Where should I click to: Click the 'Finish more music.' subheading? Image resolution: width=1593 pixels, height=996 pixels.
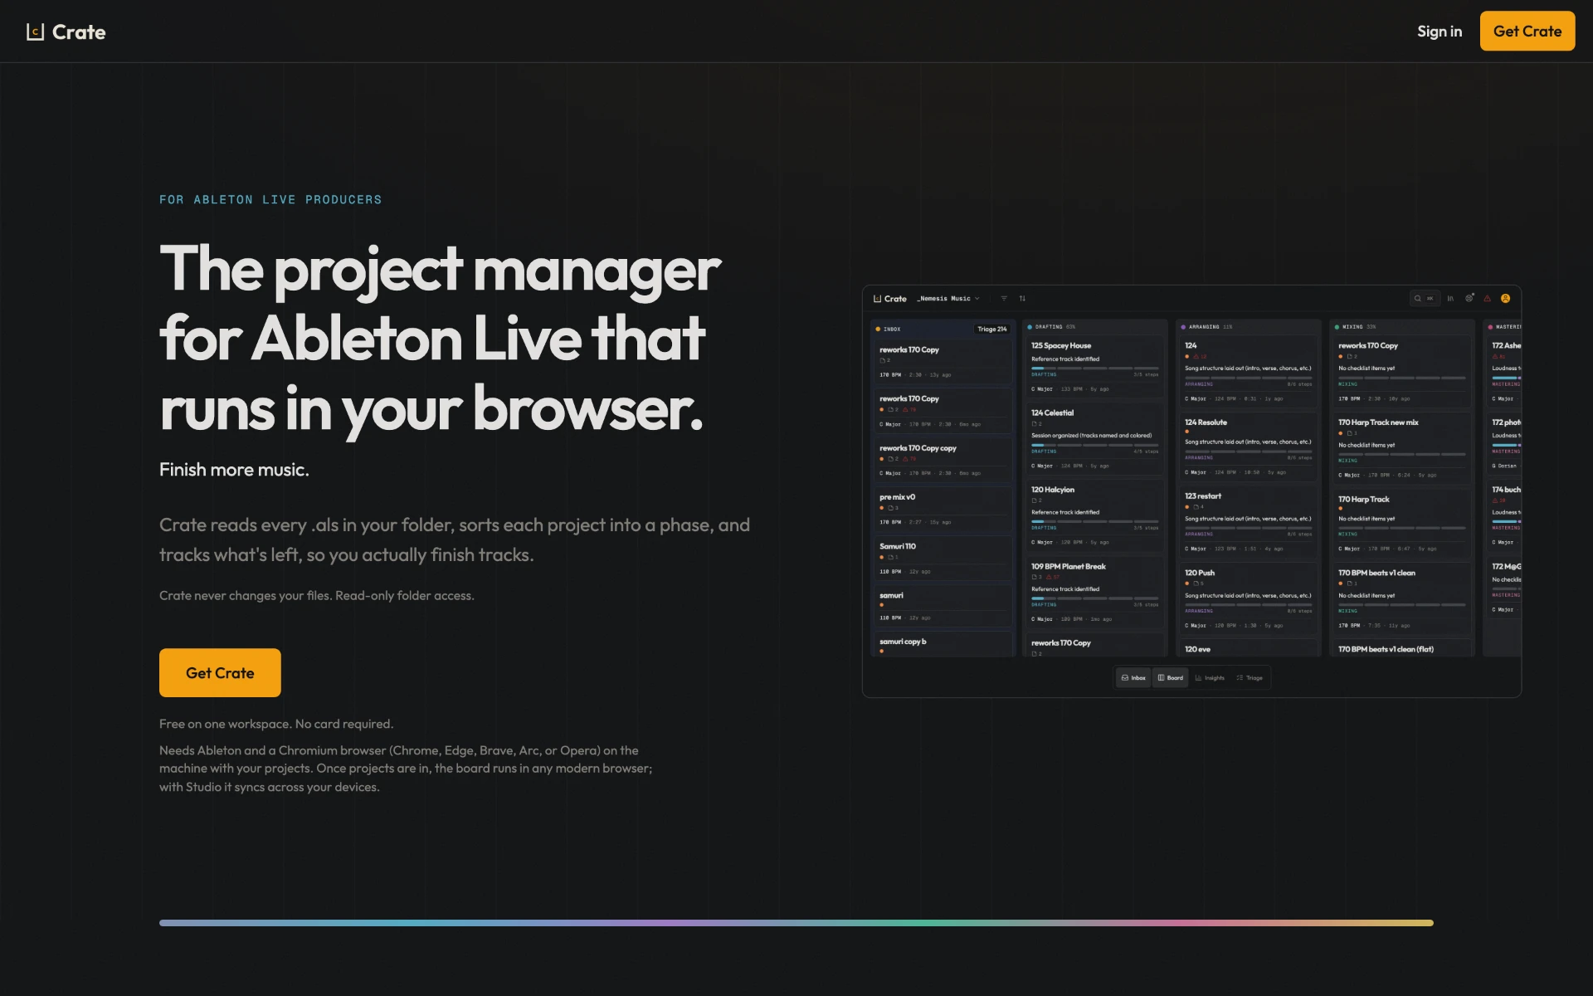pyautogui.click(x=234, y=470)
